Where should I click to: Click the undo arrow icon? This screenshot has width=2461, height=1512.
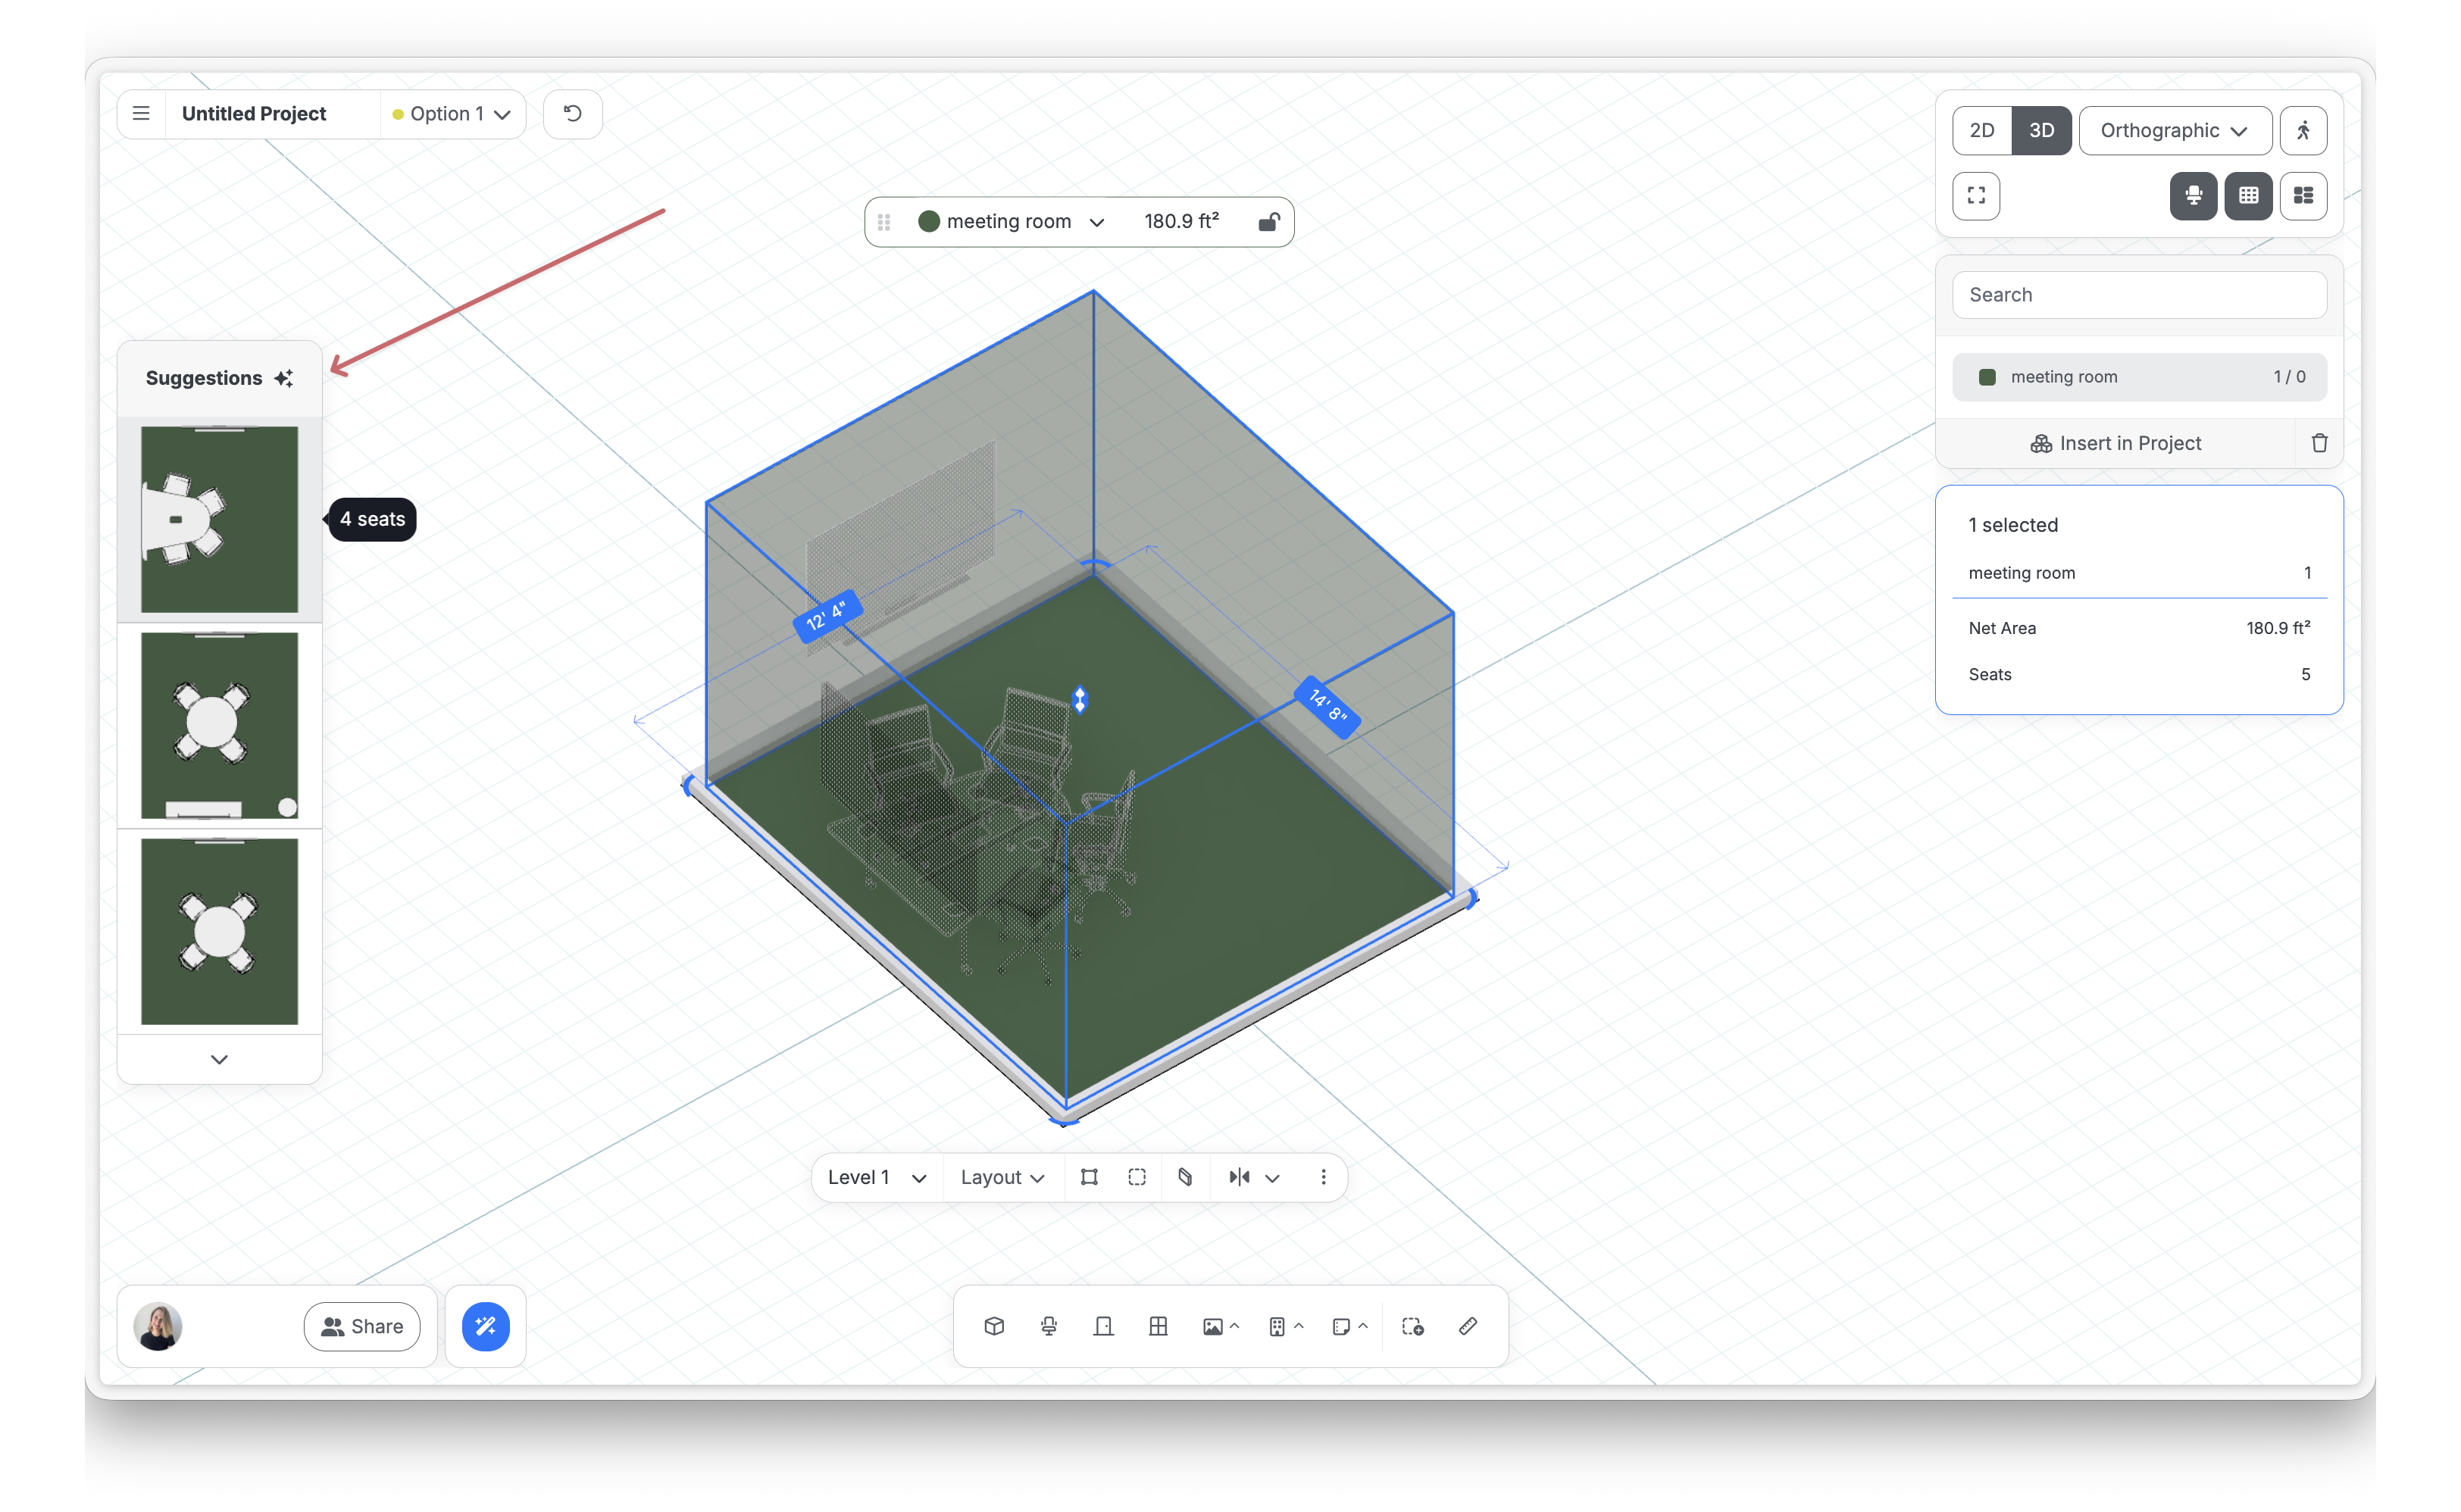click(572, 114)
